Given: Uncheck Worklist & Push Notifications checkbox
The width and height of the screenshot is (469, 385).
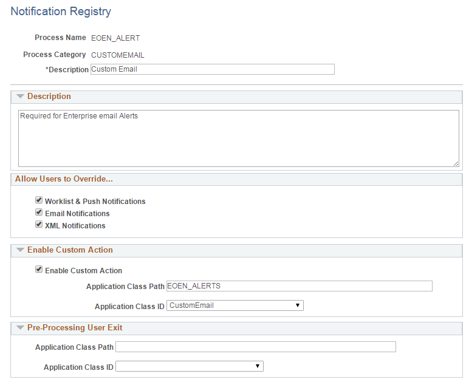Looking at the screenshot, I should pyautogui.click(x=39, y=200).
